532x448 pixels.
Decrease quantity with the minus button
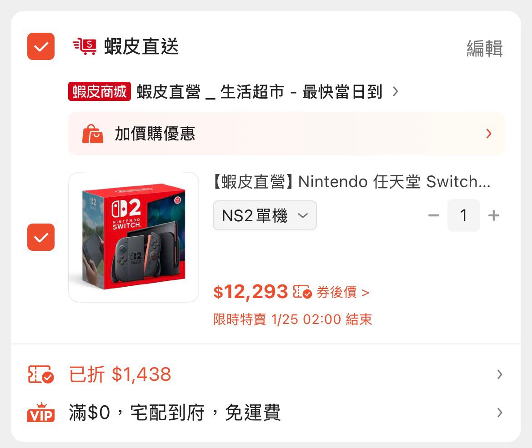(x=434, y=215)
